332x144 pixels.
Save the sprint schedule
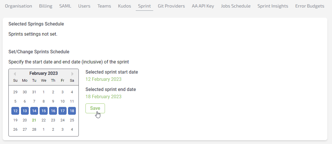[x=95, y=108]
